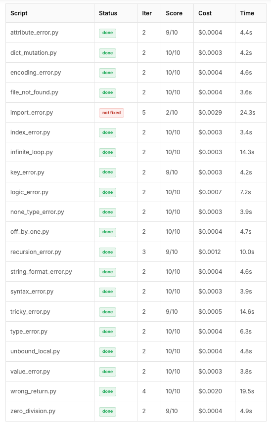The height and width of the screenshot is (424, 271).
Task: Click the zero_division.py script name
Action: tap(33, 411)
